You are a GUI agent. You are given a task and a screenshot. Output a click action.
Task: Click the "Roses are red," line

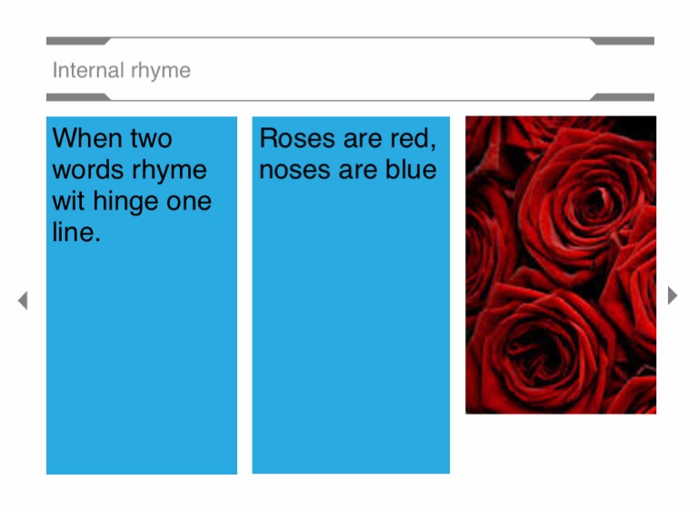click(x=348, y=138)
